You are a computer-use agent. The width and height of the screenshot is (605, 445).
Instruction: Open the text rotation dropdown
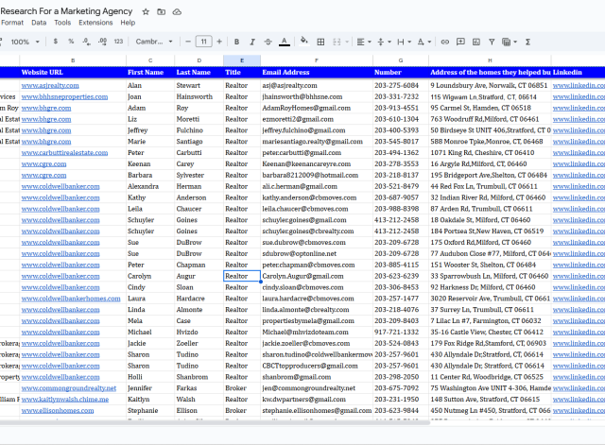pos(424,42)
